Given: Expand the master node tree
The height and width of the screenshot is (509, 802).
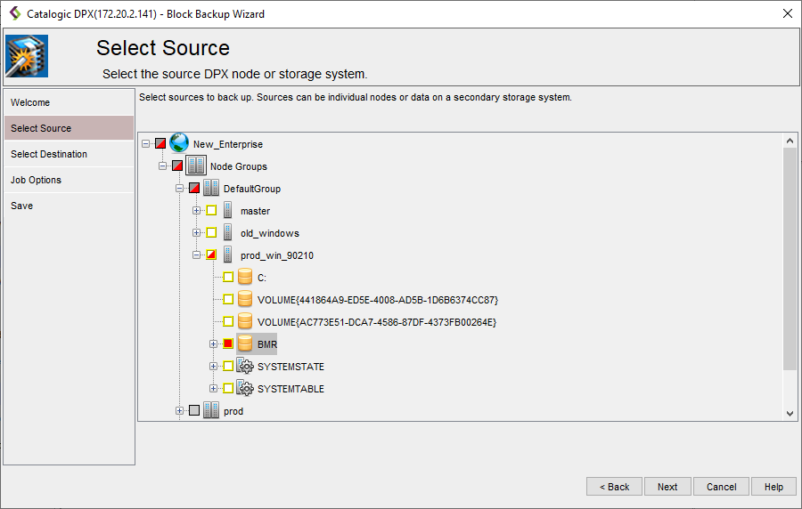Looking at the screenshot, I should 197,211.
